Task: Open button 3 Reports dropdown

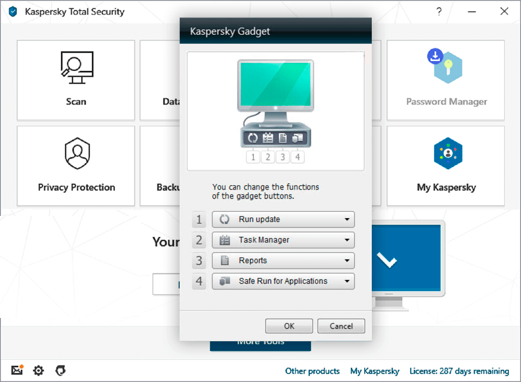Action: [283, 260]
